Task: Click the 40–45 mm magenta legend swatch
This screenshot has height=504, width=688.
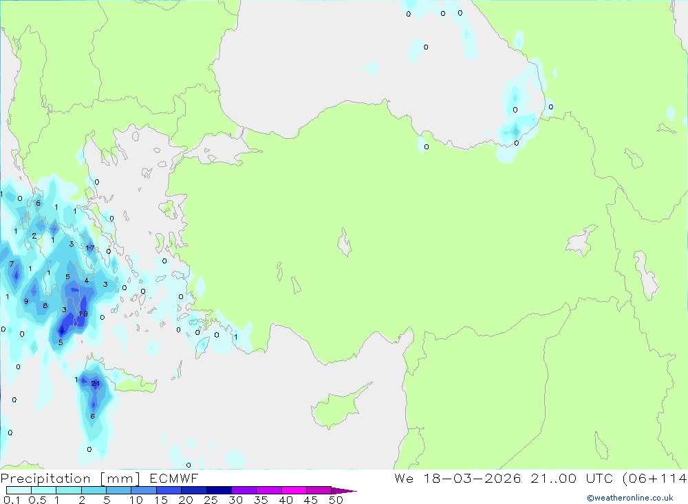Action: (x=294, y=490)
